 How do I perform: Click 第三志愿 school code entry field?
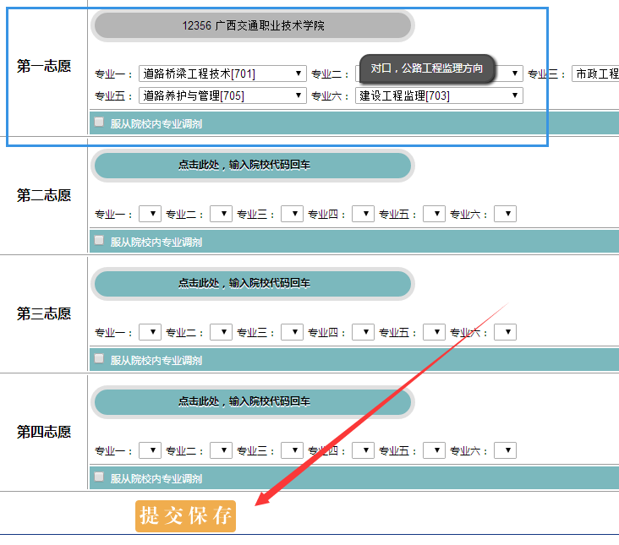pyautogui.click(x=253, y=284)
